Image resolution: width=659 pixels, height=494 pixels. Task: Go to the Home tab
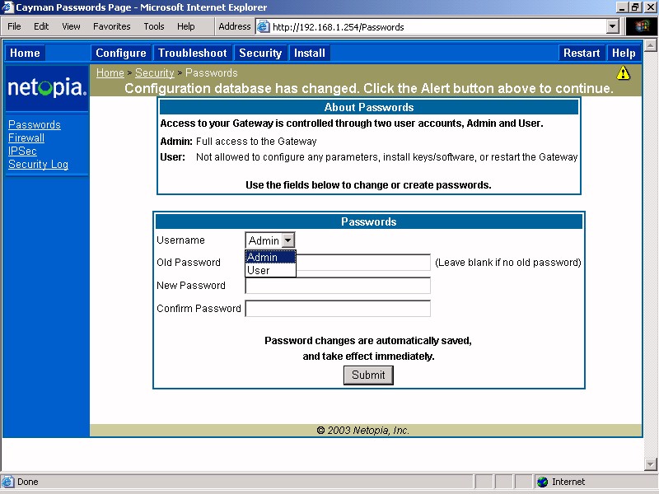tap(25, 53)
